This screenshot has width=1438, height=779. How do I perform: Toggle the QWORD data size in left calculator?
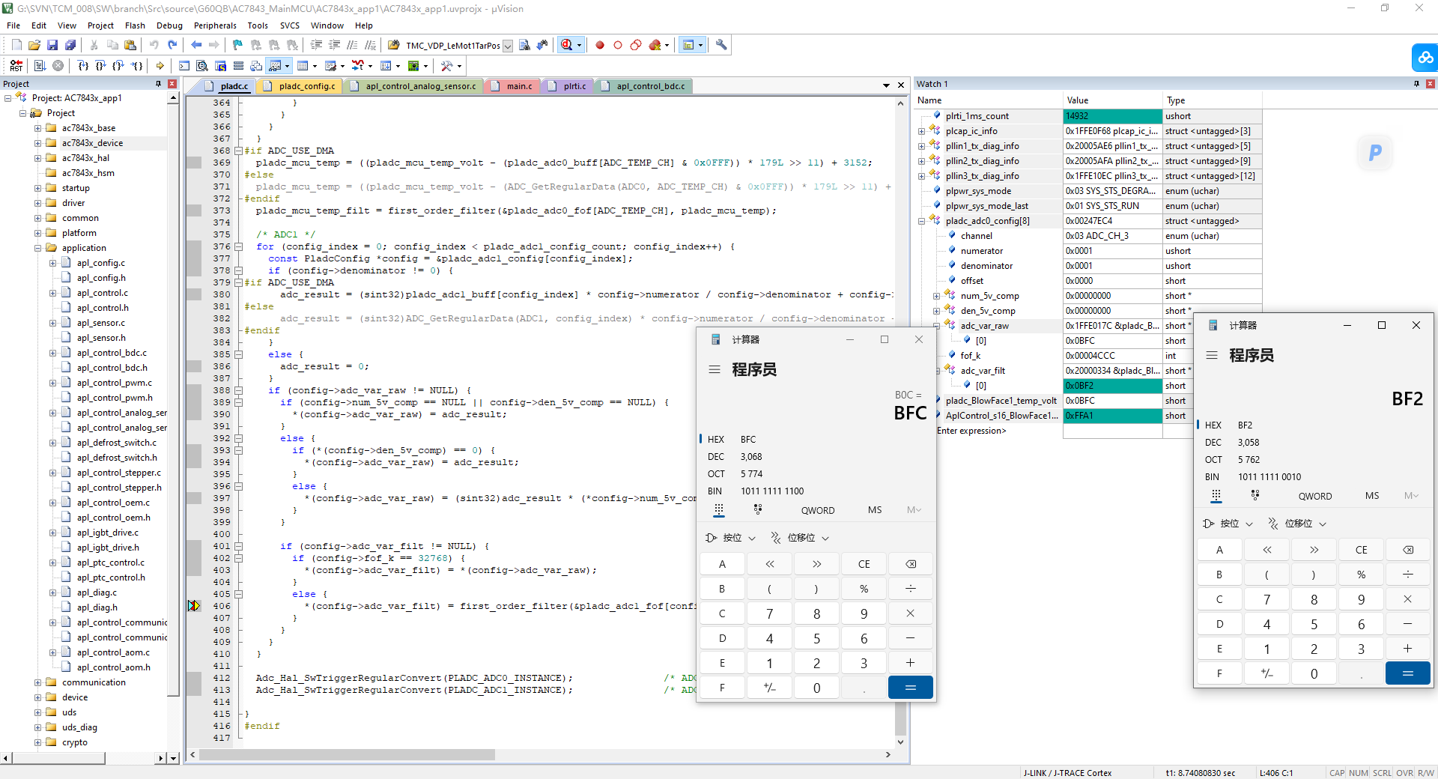click(x=818, y=511)
